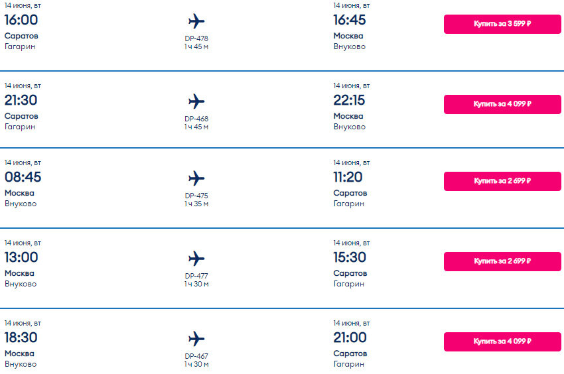Select the 22:15 arrival time

(349, 100)
